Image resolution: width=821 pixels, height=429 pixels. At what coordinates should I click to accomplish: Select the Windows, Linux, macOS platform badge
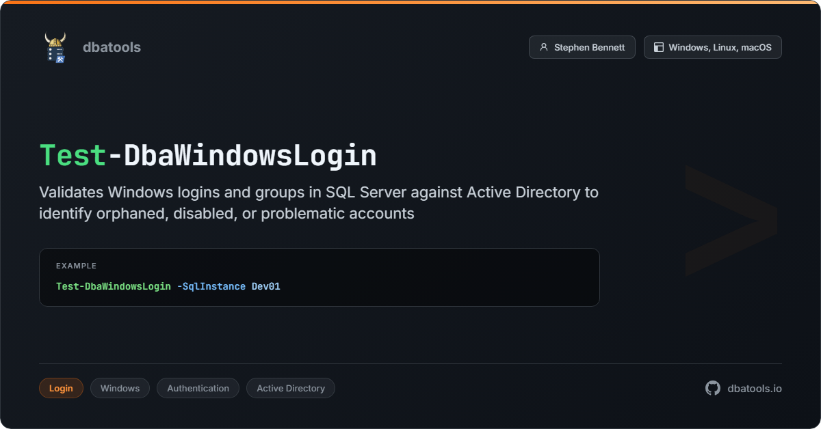713,47
